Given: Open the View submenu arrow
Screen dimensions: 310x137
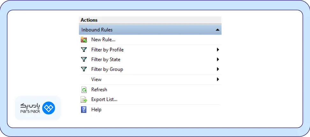Looking at the screenshot, I should (218, 79).
